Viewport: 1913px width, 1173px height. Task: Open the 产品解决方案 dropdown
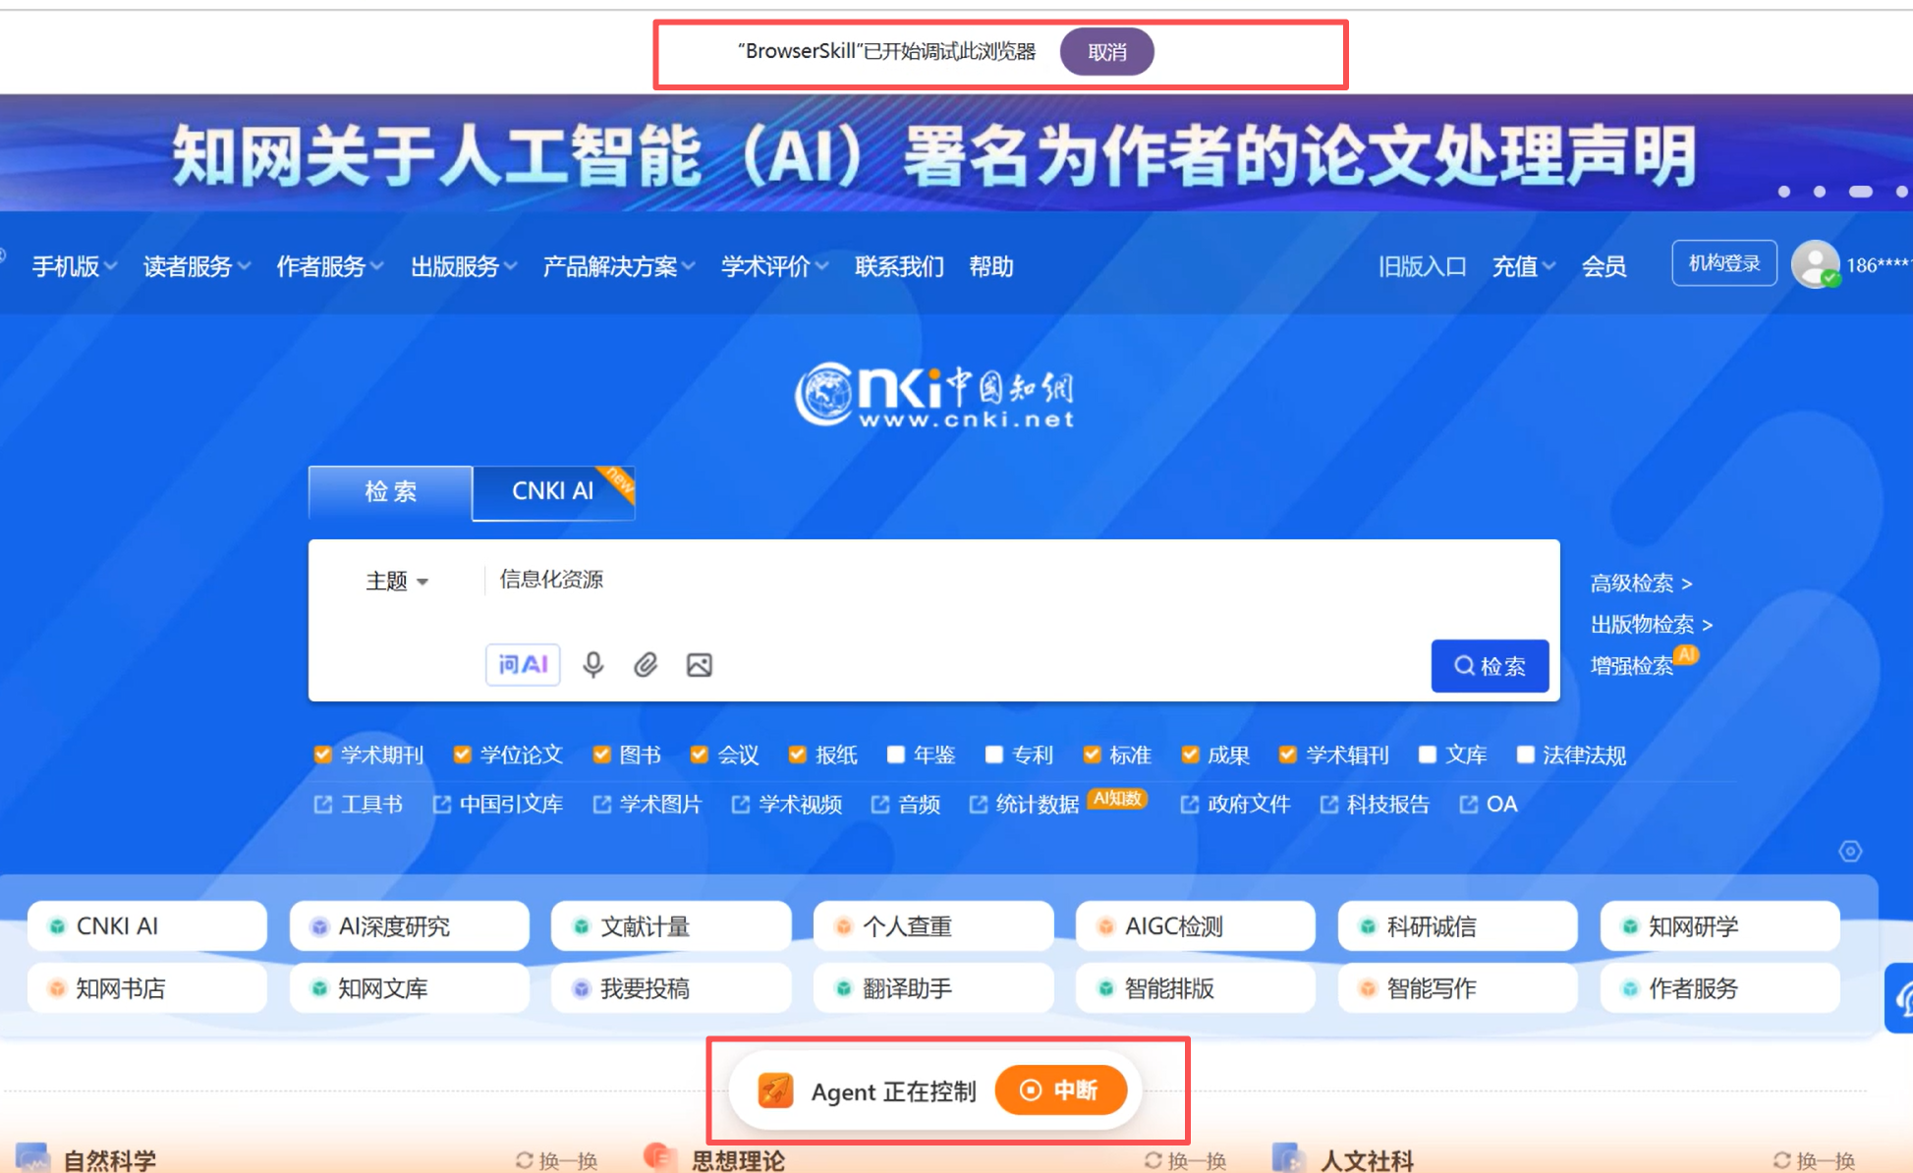pos(619,266)
